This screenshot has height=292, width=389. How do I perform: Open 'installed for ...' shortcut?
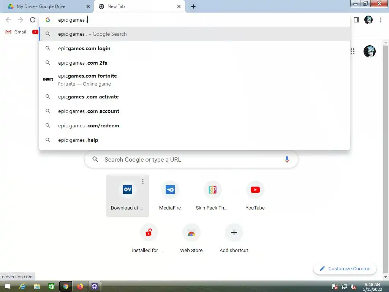(149, 238)
